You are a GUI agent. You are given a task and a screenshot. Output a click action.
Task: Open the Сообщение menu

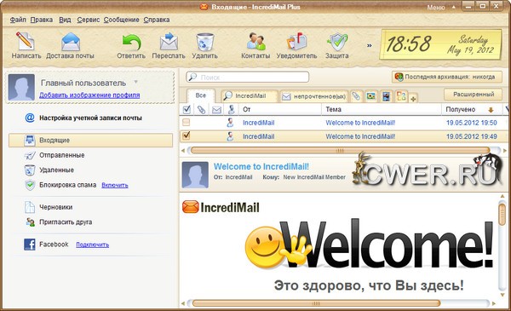(121, 20)
